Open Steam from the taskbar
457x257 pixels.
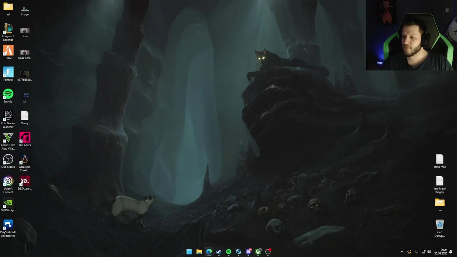click(x=219, y=252)
